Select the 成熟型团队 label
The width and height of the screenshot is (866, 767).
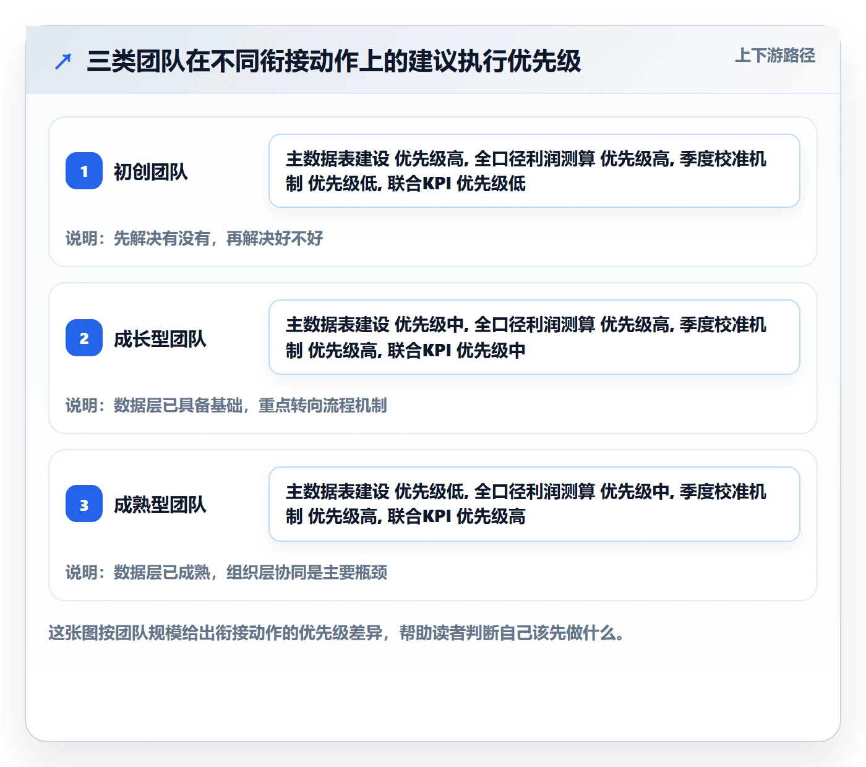coord(160,505)
